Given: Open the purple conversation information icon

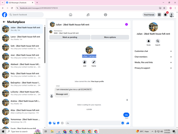Looking at the screenshot, I should click(126, 24).
